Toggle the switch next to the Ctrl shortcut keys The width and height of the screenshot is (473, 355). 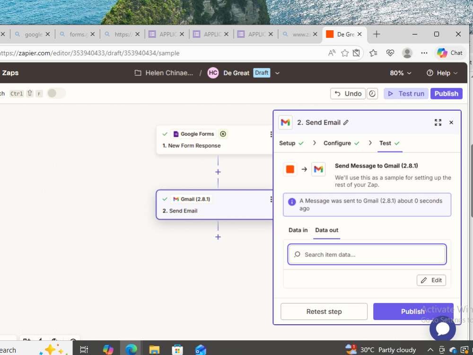[56, 93]
